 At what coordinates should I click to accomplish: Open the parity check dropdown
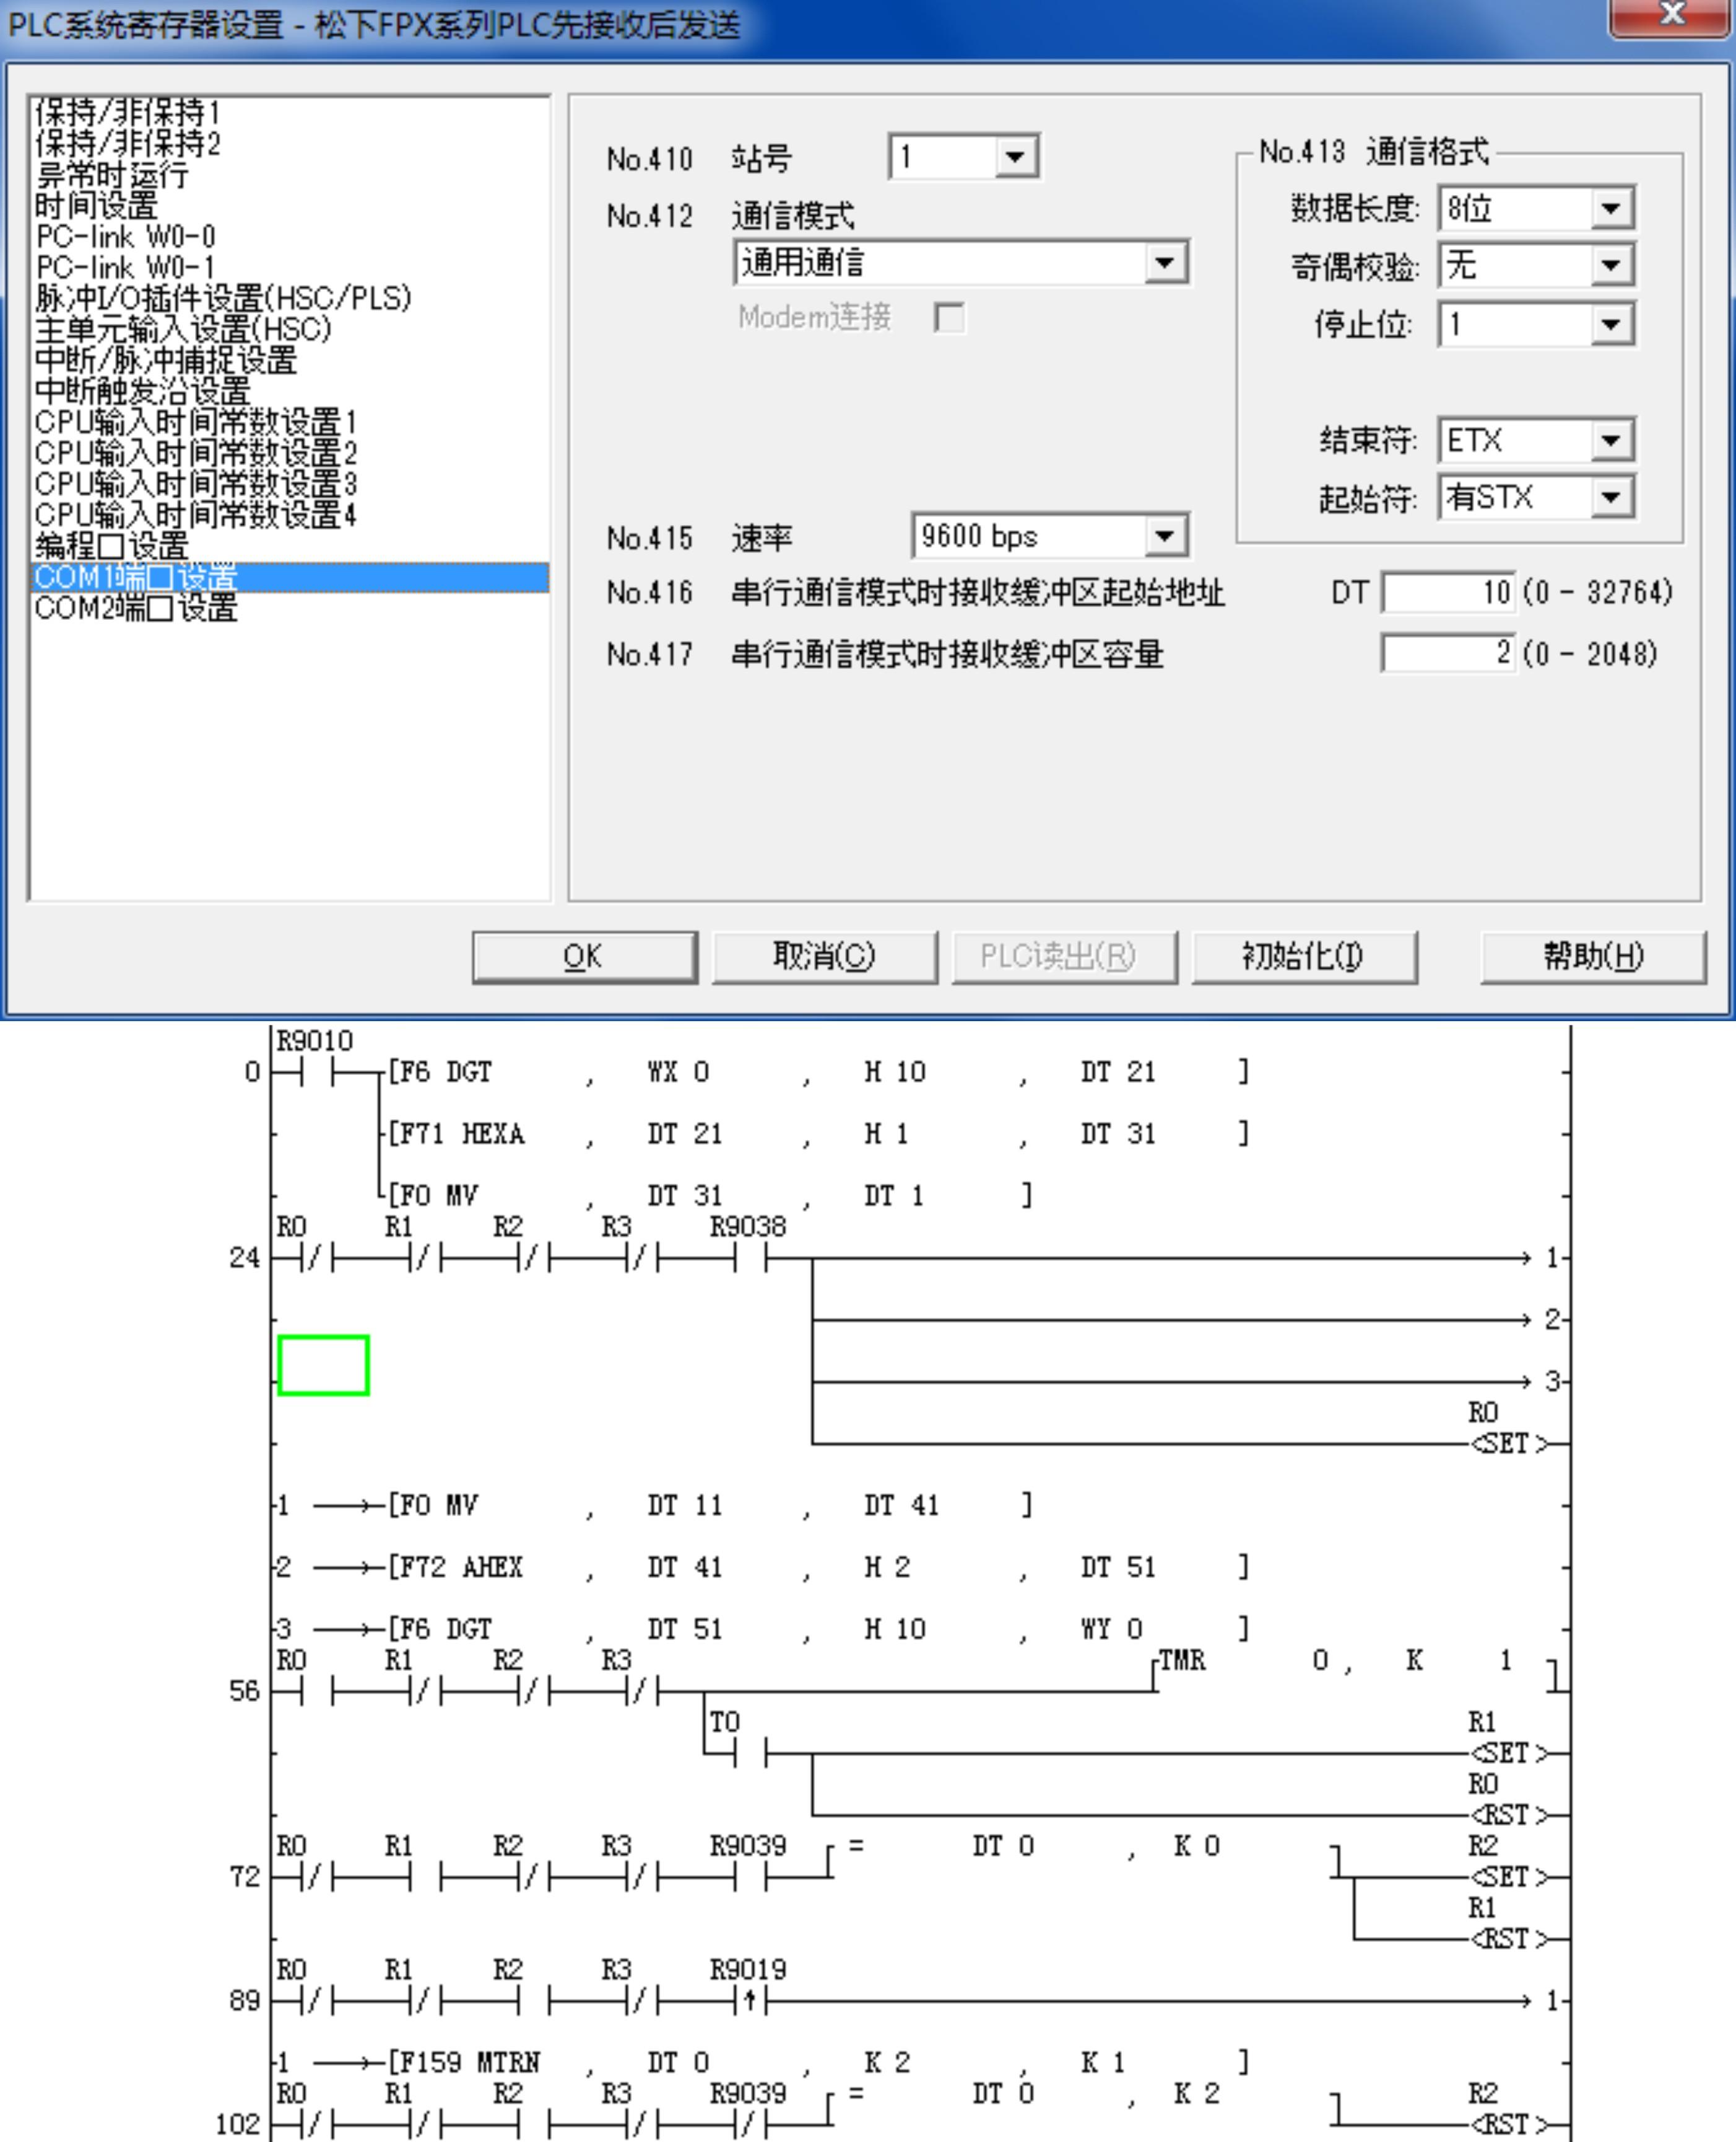[1610, 266]
